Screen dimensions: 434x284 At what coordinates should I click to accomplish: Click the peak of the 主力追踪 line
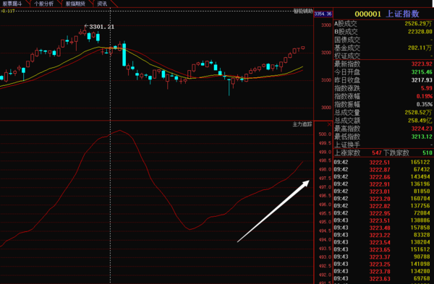pyautogui.click(x=120, y=130)
